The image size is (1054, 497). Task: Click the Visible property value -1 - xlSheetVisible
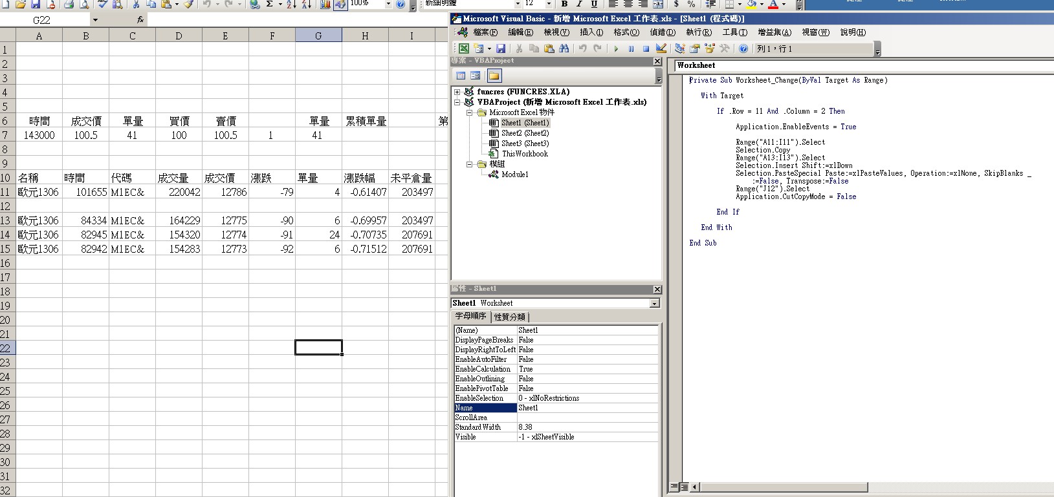[587, 437]
